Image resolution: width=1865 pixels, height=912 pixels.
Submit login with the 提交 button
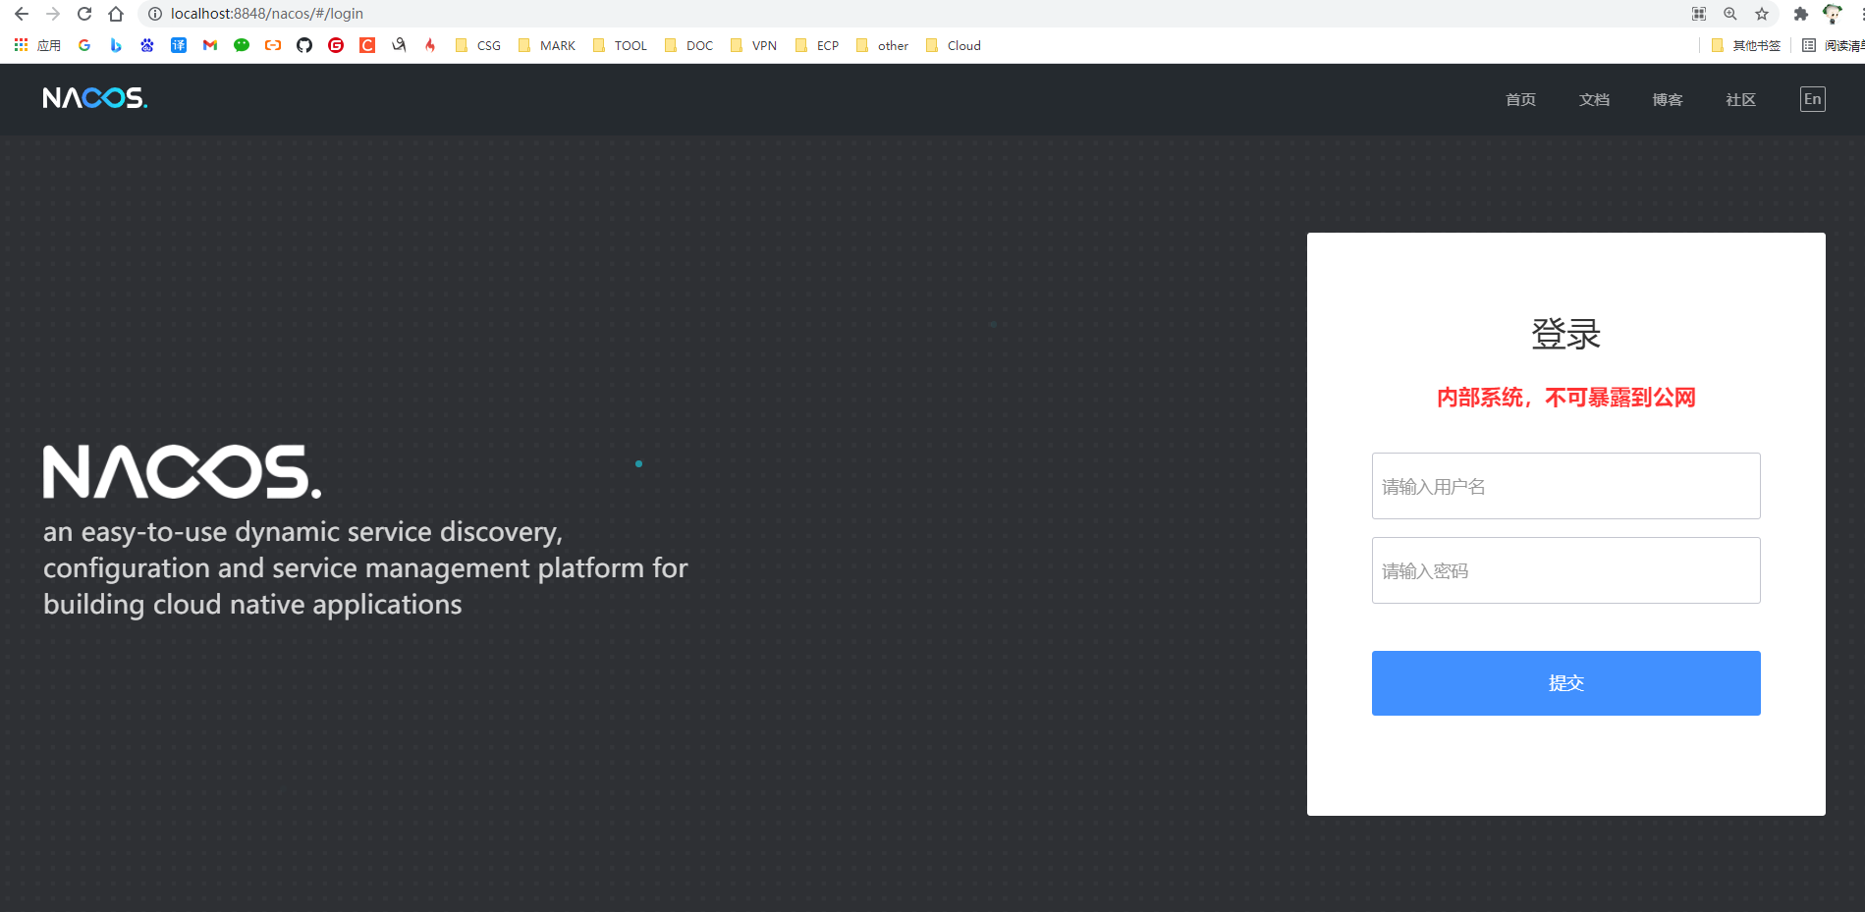(1566, 683)
